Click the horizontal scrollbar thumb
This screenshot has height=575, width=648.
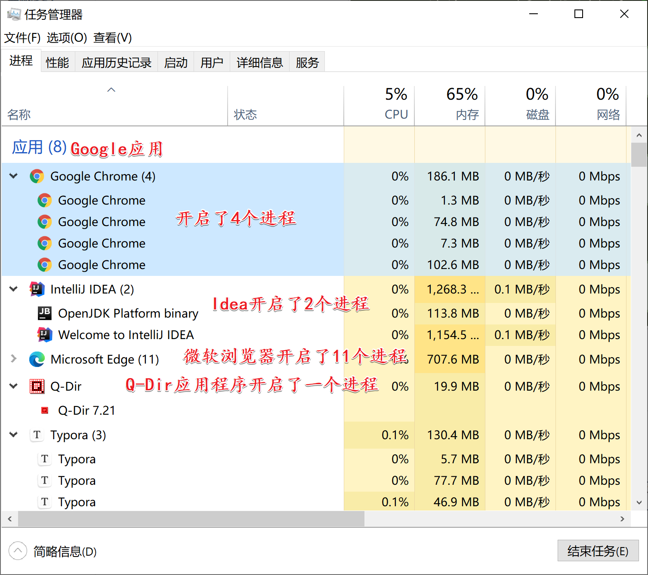coord(191,519)
